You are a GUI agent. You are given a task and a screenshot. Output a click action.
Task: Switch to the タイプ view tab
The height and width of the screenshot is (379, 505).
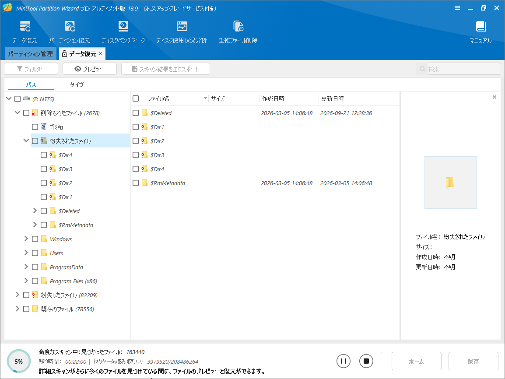77,84
